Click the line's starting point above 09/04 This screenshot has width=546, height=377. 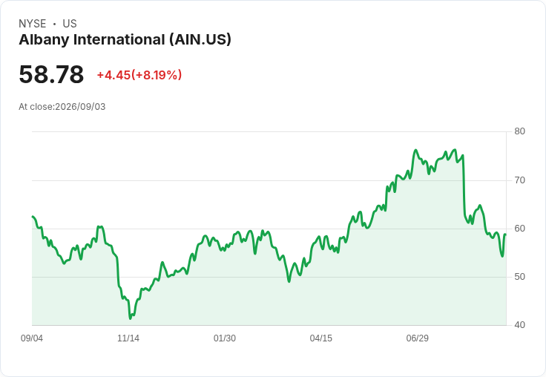pos(33,217)
